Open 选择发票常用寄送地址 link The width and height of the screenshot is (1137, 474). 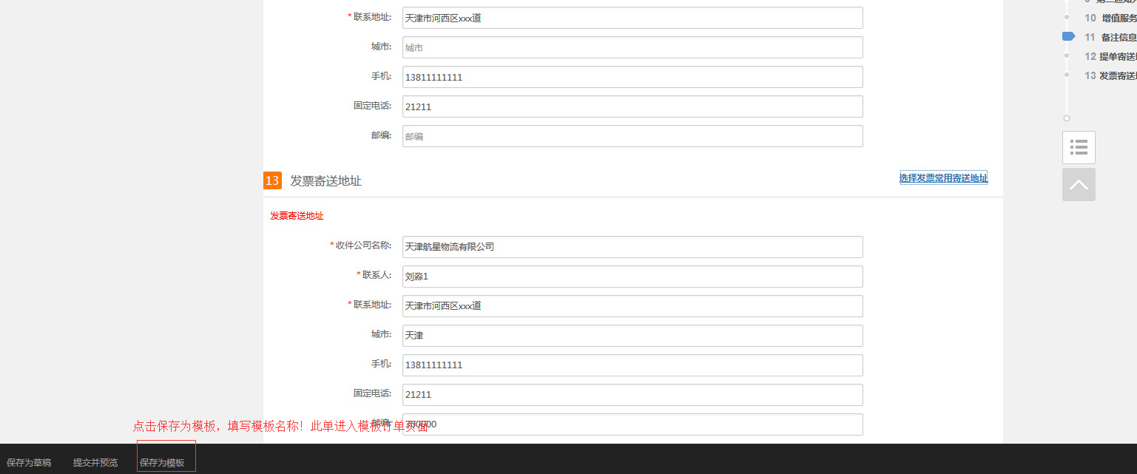pyautogui.click(x=943, y=178)
